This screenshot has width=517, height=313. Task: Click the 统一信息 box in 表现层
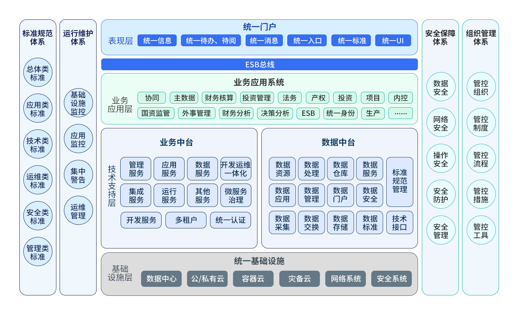(157, 41)
